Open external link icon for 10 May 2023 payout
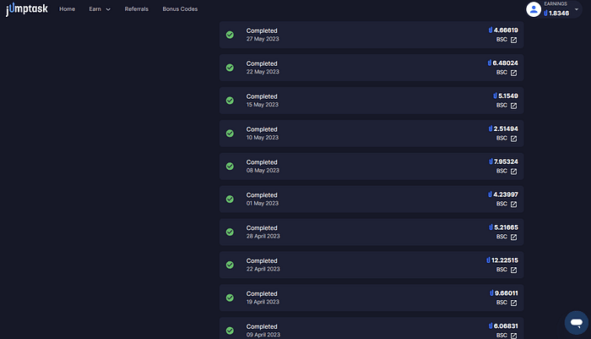The height and width of the screenshot is (339, 591). (x=513, y=139)
